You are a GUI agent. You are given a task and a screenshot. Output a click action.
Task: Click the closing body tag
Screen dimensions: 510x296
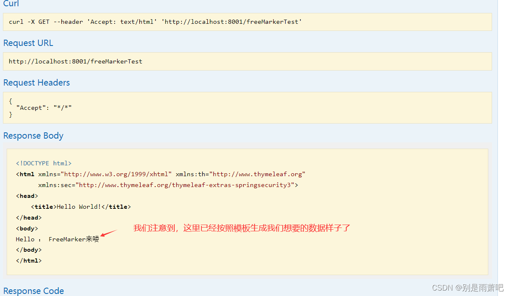[x=28, y=250]
